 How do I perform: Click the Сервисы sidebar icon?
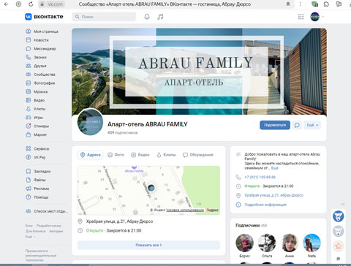(29, 148)
